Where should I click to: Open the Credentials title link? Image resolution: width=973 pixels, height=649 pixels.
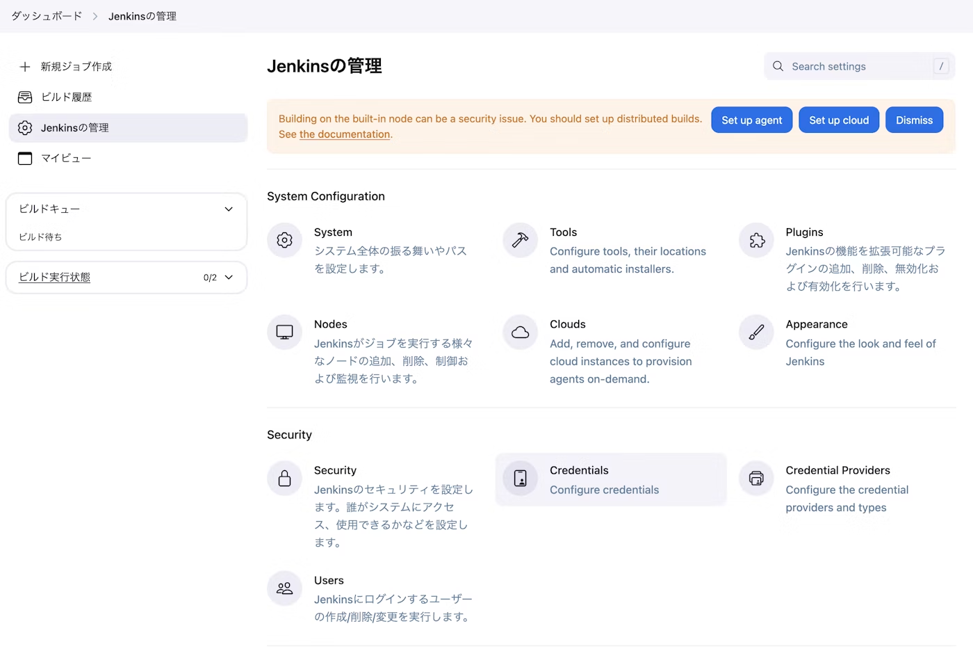[580, 470]
